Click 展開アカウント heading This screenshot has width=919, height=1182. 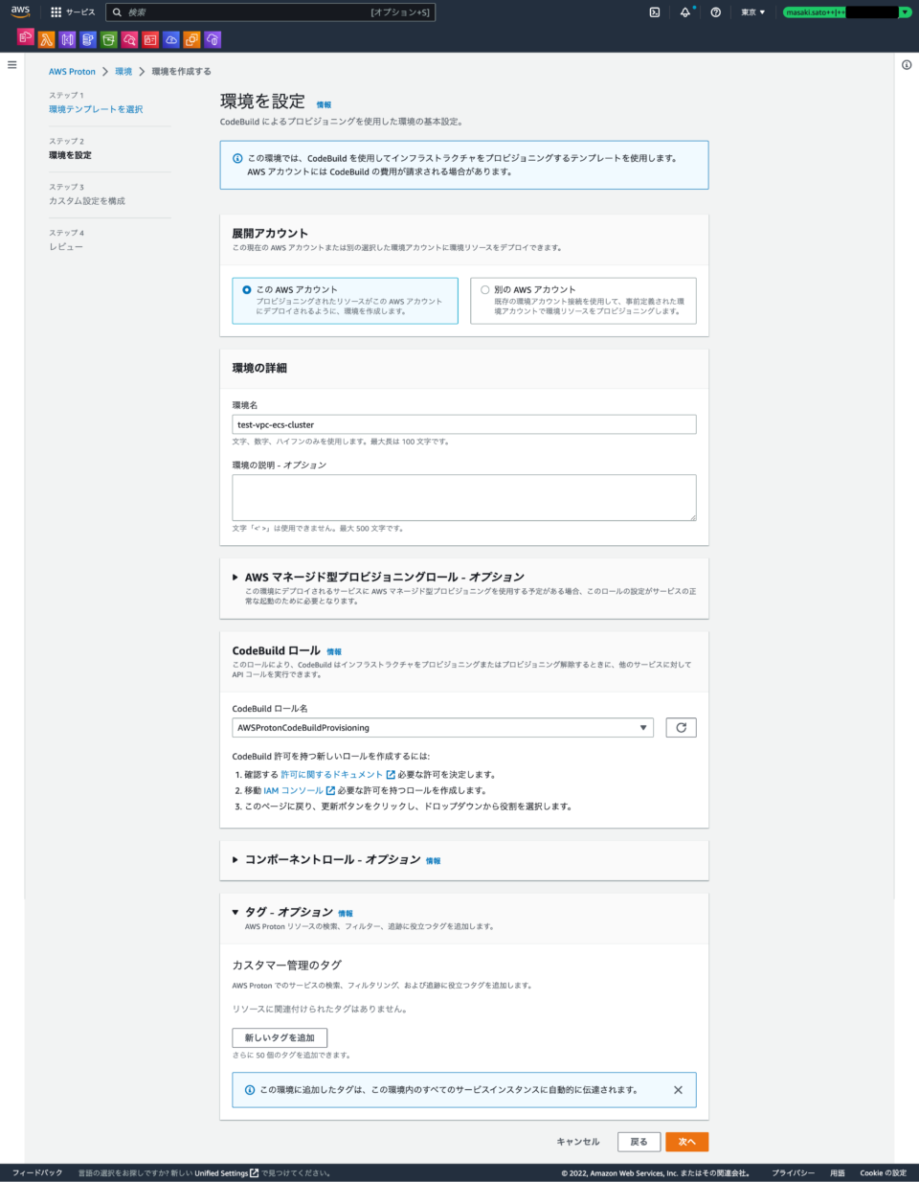coord(270,233)
